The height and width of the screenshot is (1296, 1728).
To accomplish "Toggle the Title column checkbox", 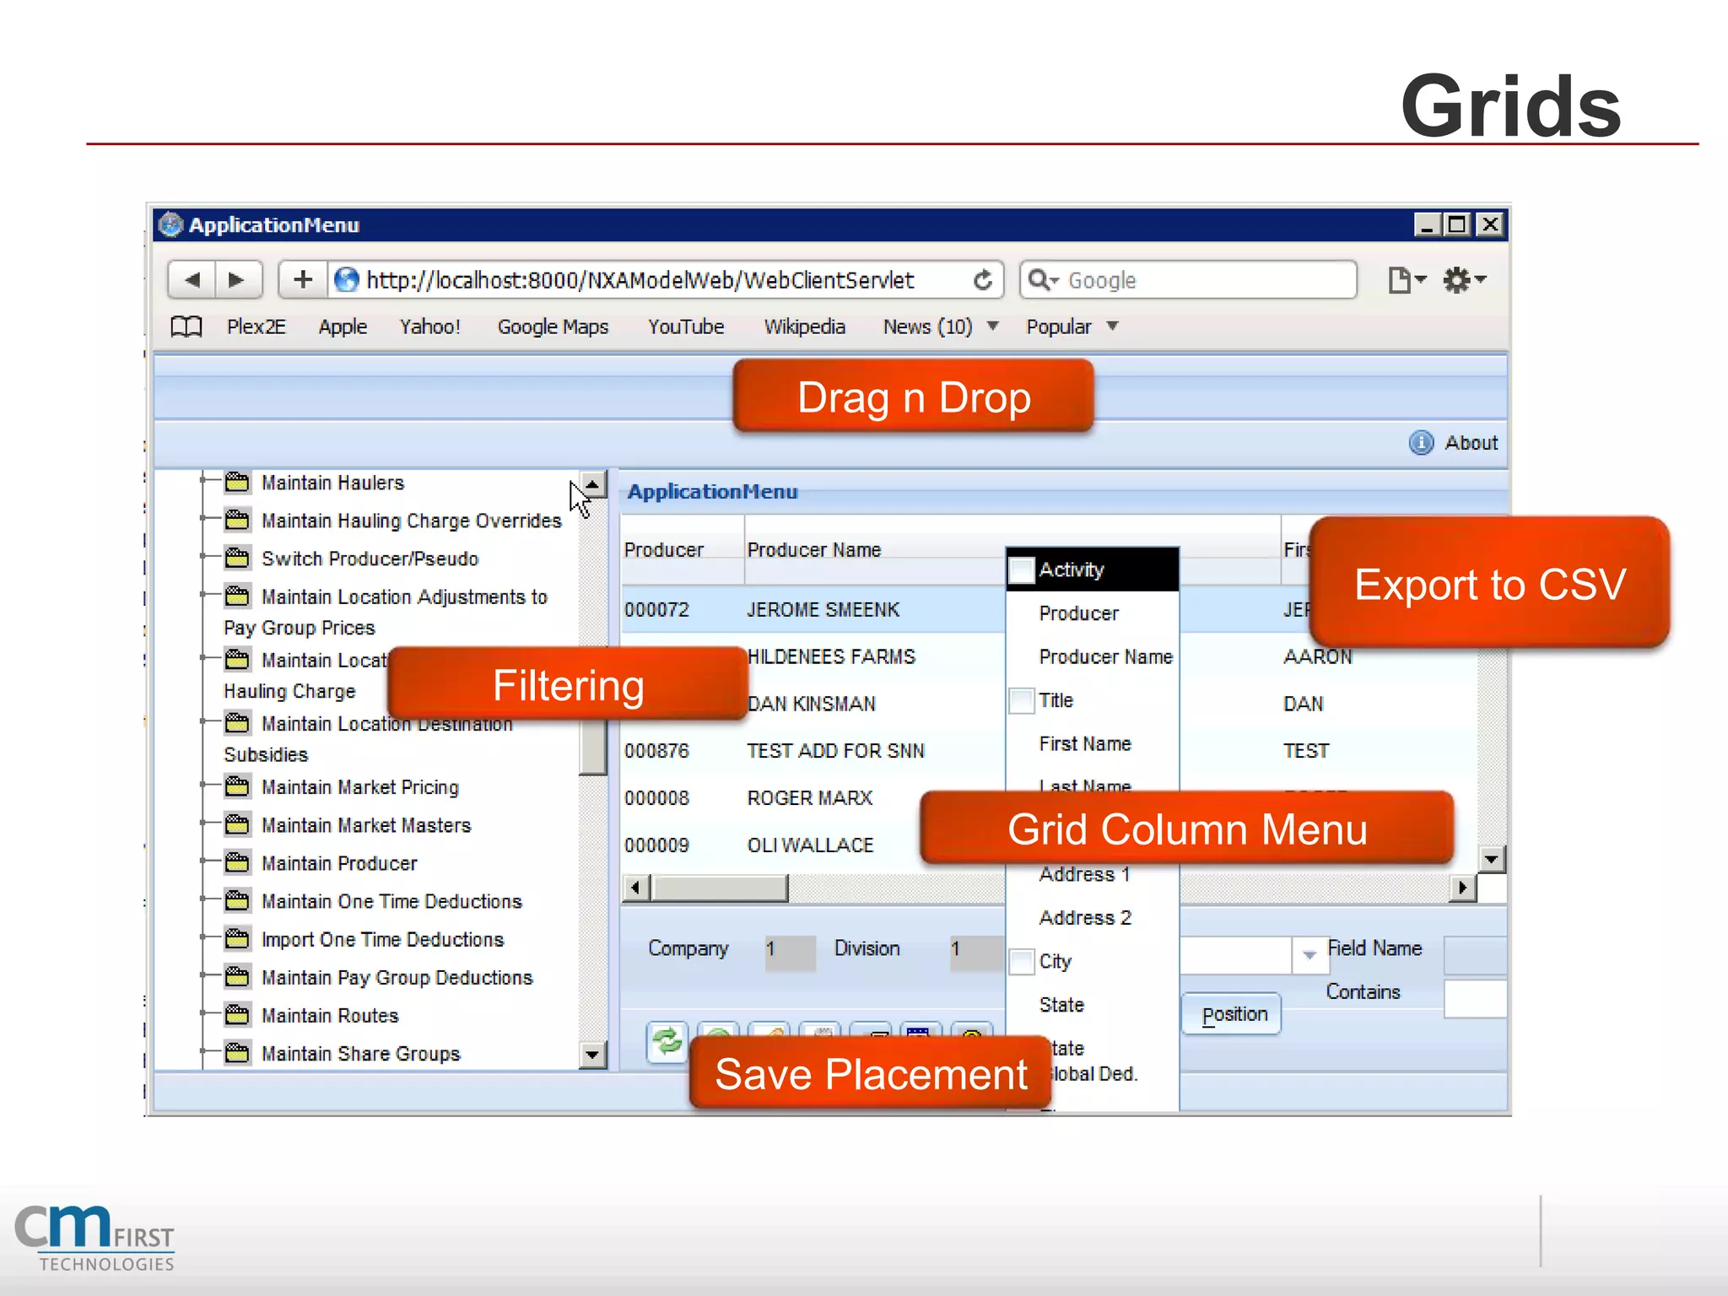I will pos(1022,700).
